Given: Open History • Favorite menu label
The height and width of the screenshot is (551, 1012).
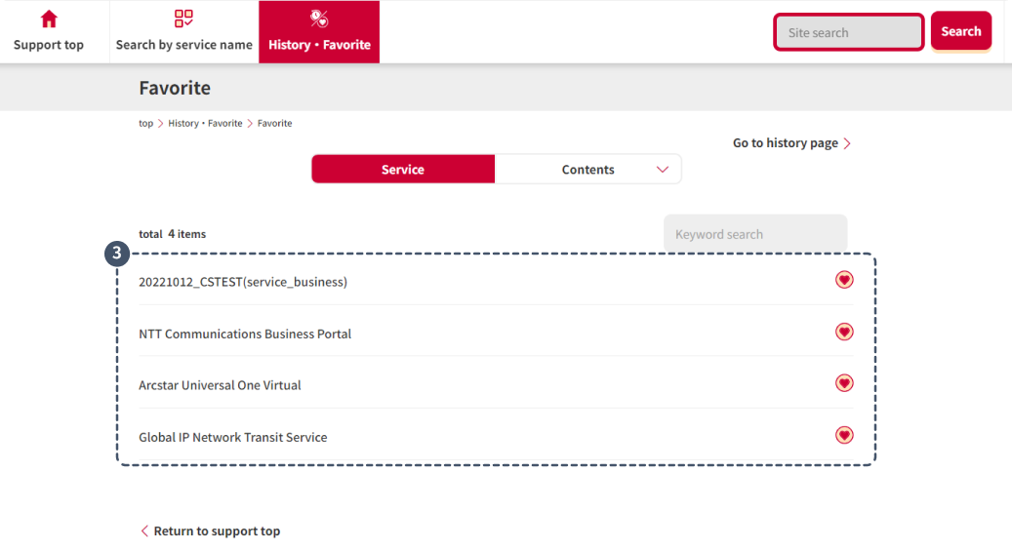Looking at the screenshot, I should coord(319,45).
